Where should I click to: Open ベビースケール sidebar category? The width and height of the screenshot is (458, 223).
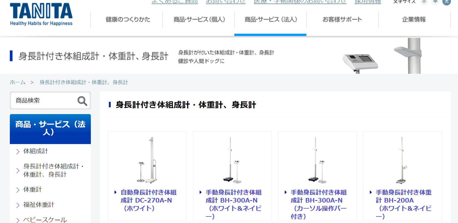[45, 220]
